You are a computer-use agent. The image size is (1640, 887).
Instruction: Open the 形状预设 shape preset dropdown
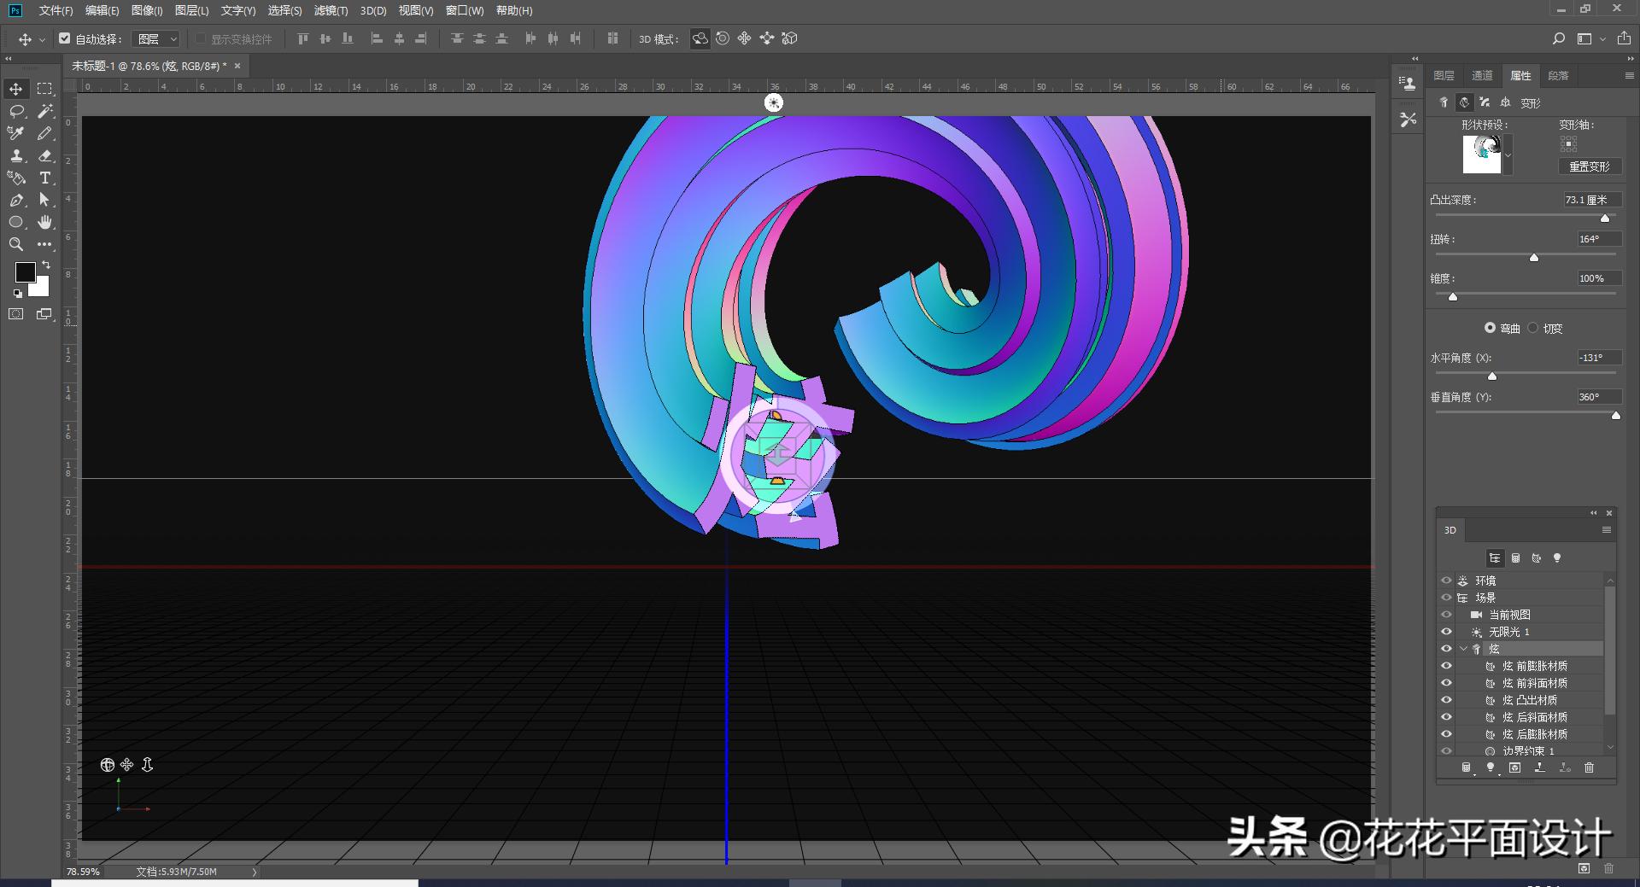point(1508,155)
